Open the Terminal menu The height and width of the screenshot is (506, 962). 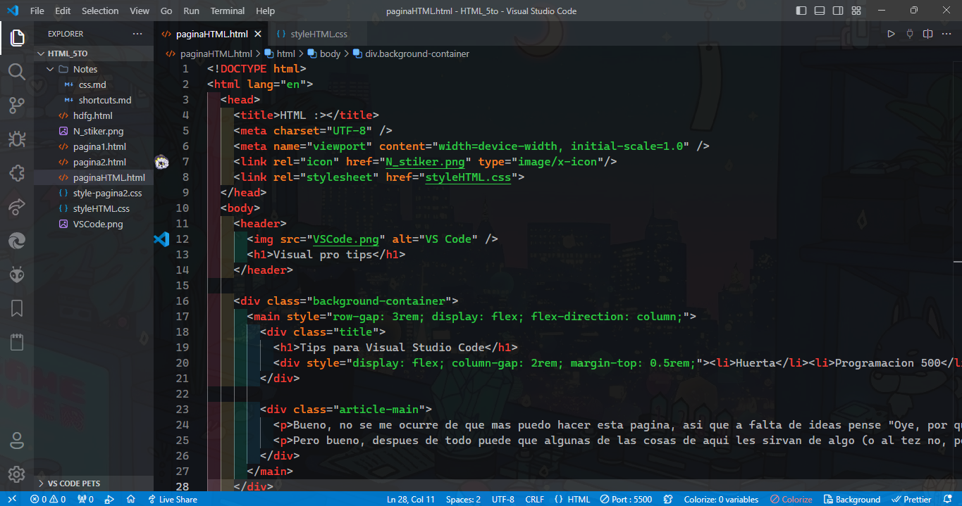click(x=228, y=11)
